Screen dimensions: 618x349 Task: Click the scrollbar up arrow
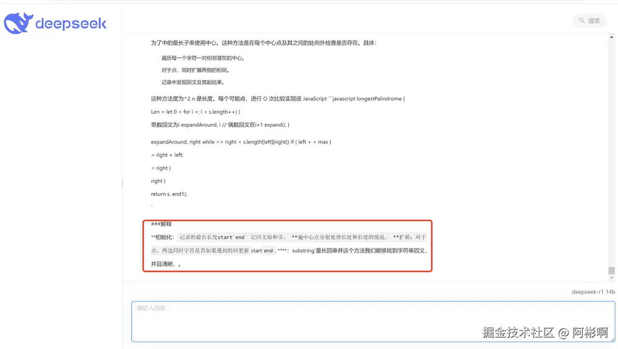(612, 36)
